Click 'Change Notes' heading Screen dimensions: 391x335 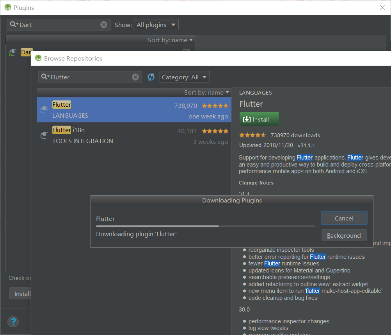(x=256, y=183)
